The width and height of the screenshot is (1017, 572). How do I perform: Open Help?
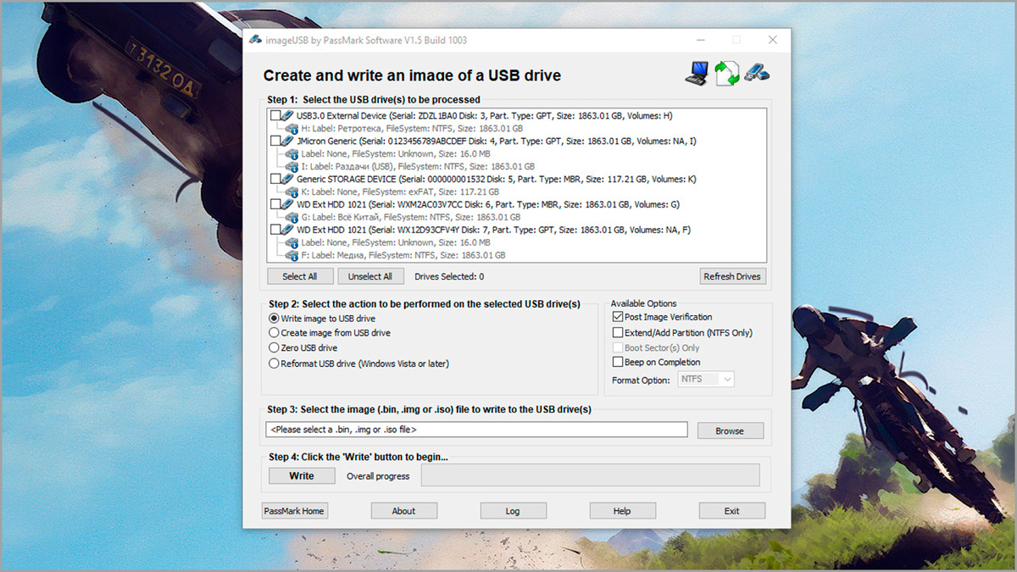pos(622,511)
